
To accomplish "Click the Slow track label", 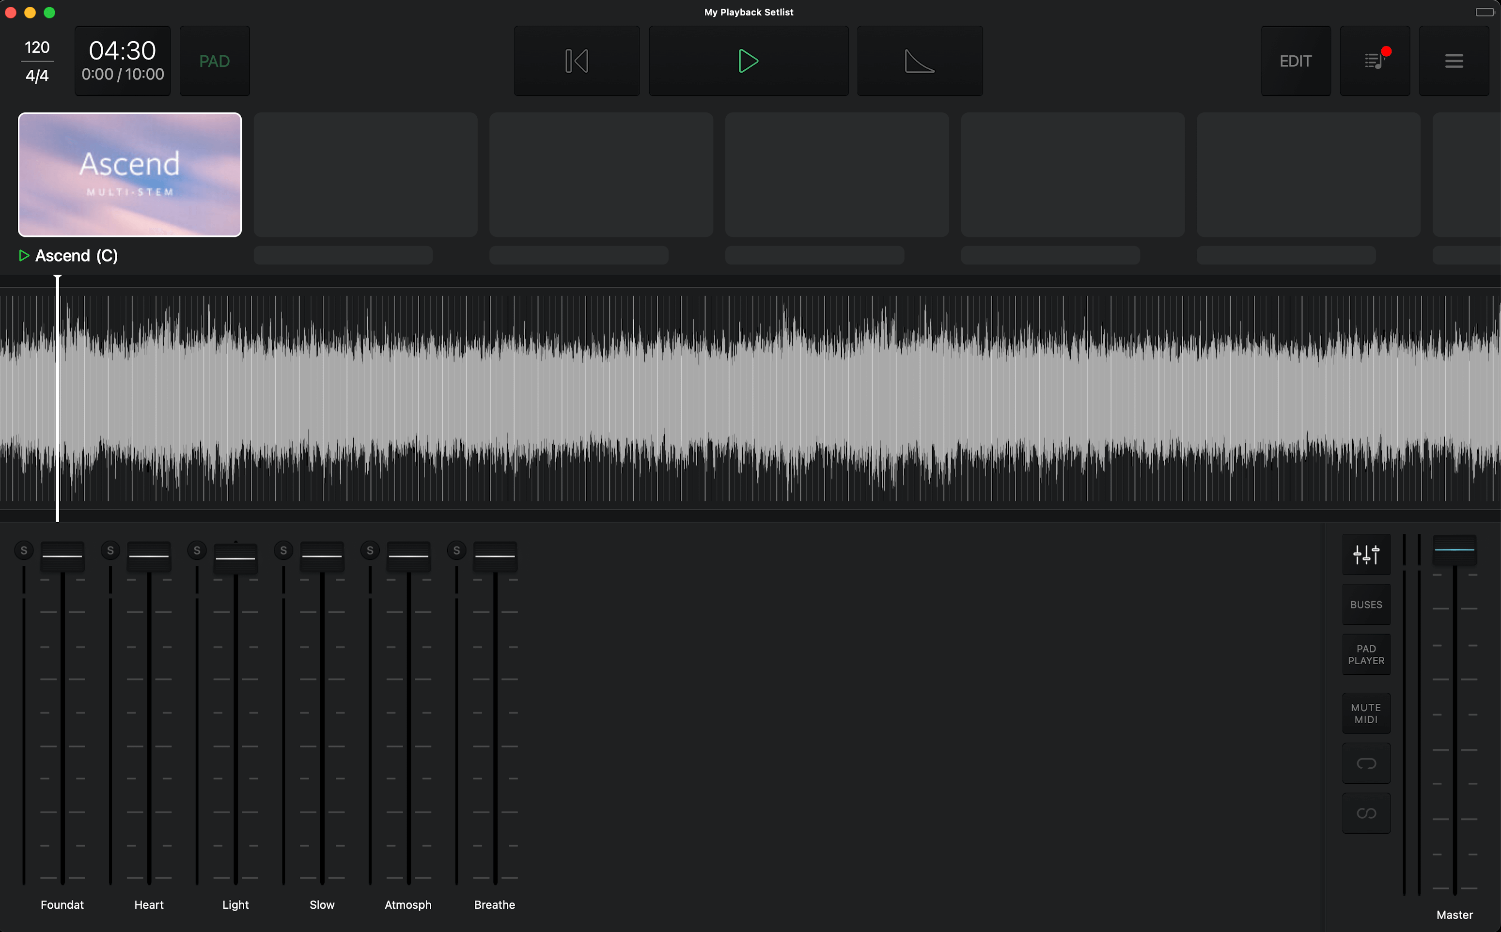I will tap(322, 905).
